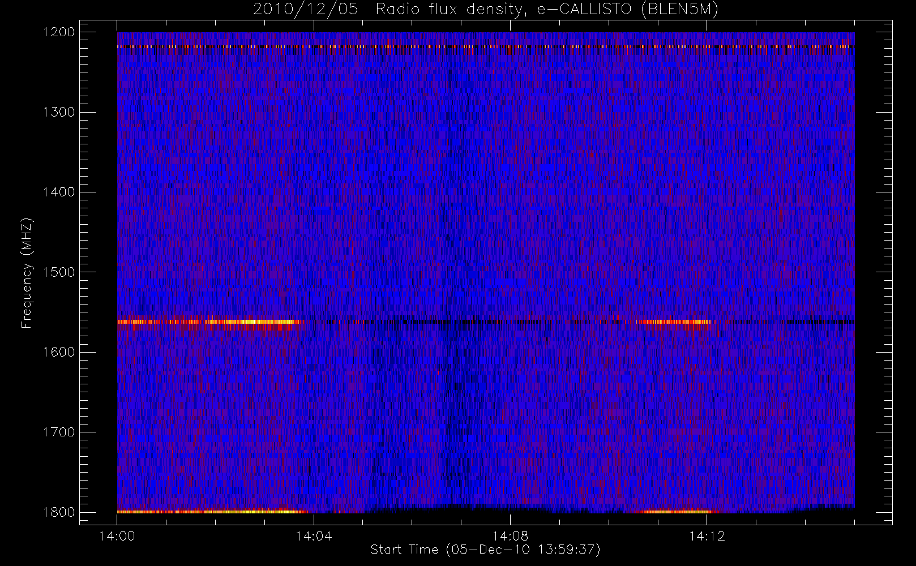Click the 1200 frequency tick label

click(x=59, y=32)
